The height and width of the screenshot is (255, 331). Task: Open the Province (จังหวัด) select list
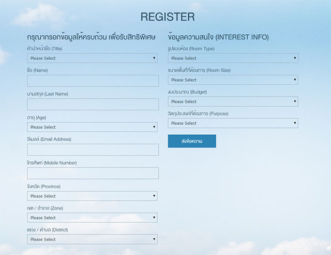[x=92, y=196]
